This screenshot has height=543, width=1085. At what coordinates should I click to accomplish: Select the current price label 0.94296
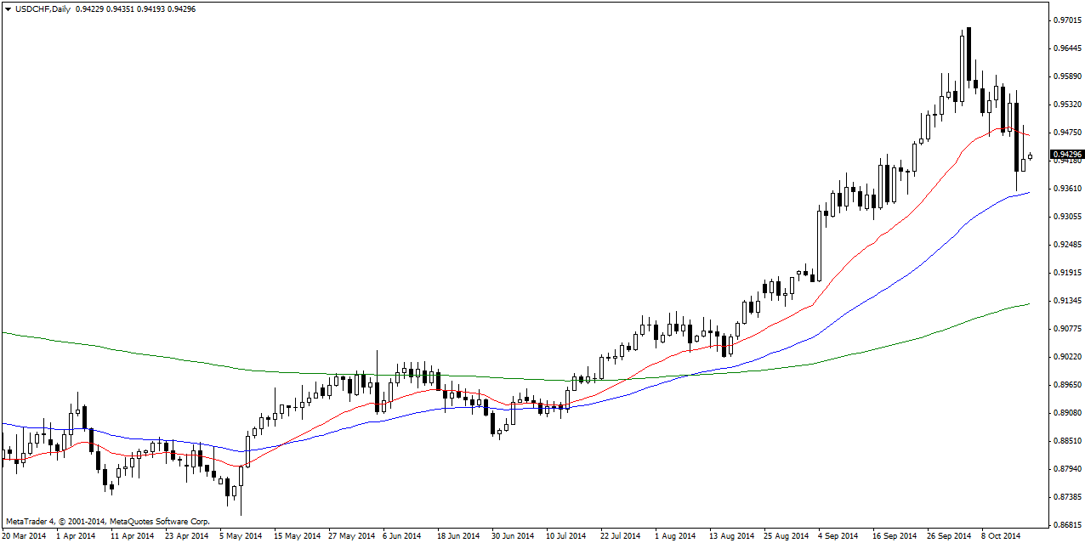pyautogui.click(x=1067, y=155)
